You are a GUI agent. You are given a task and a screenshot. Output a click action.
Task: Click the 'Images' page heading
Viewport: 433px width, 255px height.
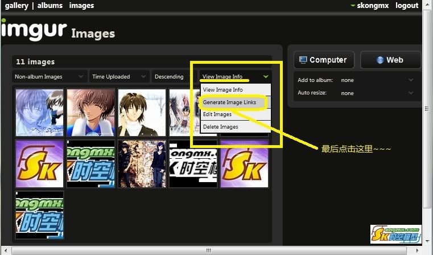[93, 34]
